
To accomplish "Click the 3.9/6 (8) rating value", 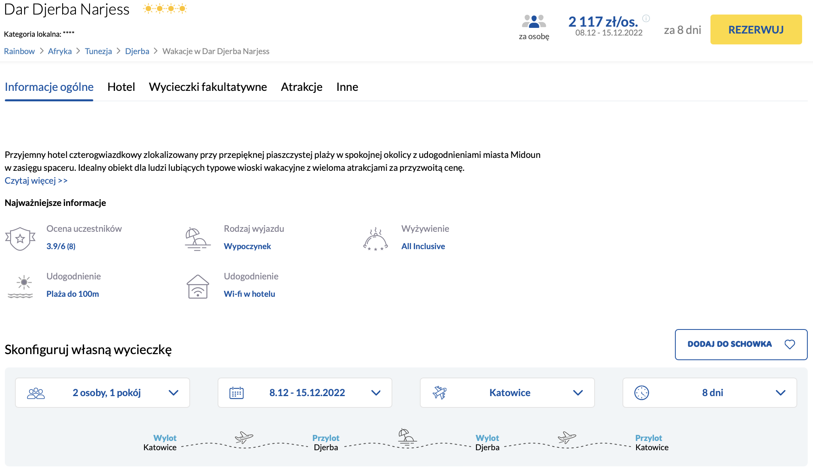I will tap(61, 246).
